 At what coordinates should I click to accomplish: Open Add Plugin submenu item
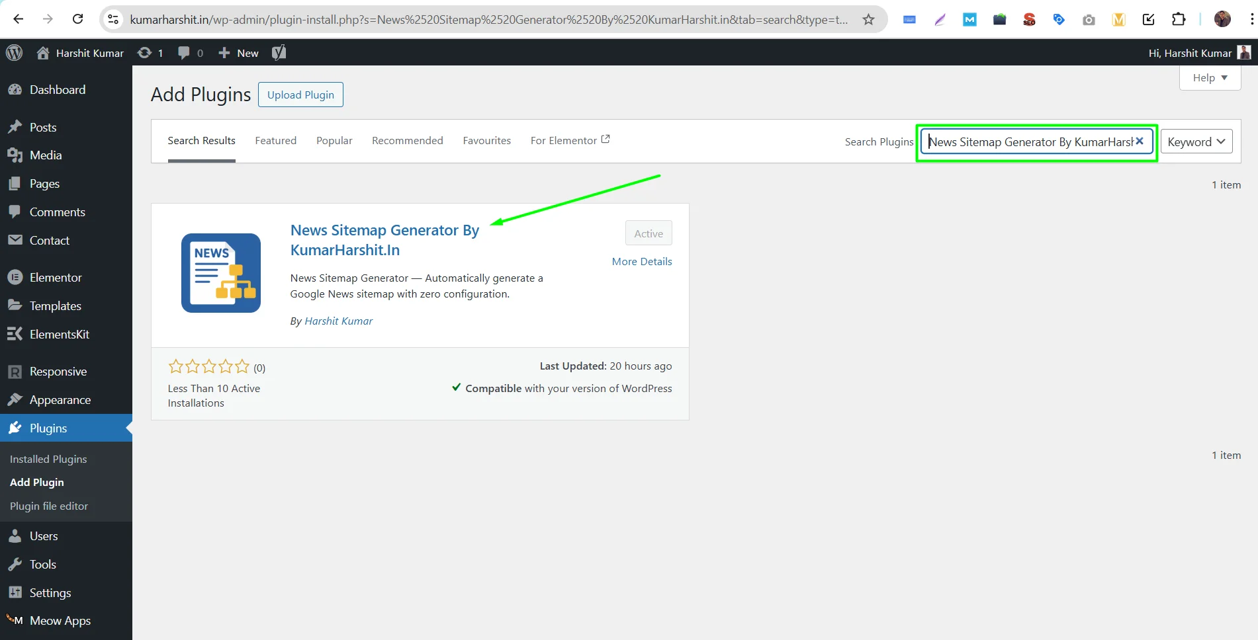37,483
